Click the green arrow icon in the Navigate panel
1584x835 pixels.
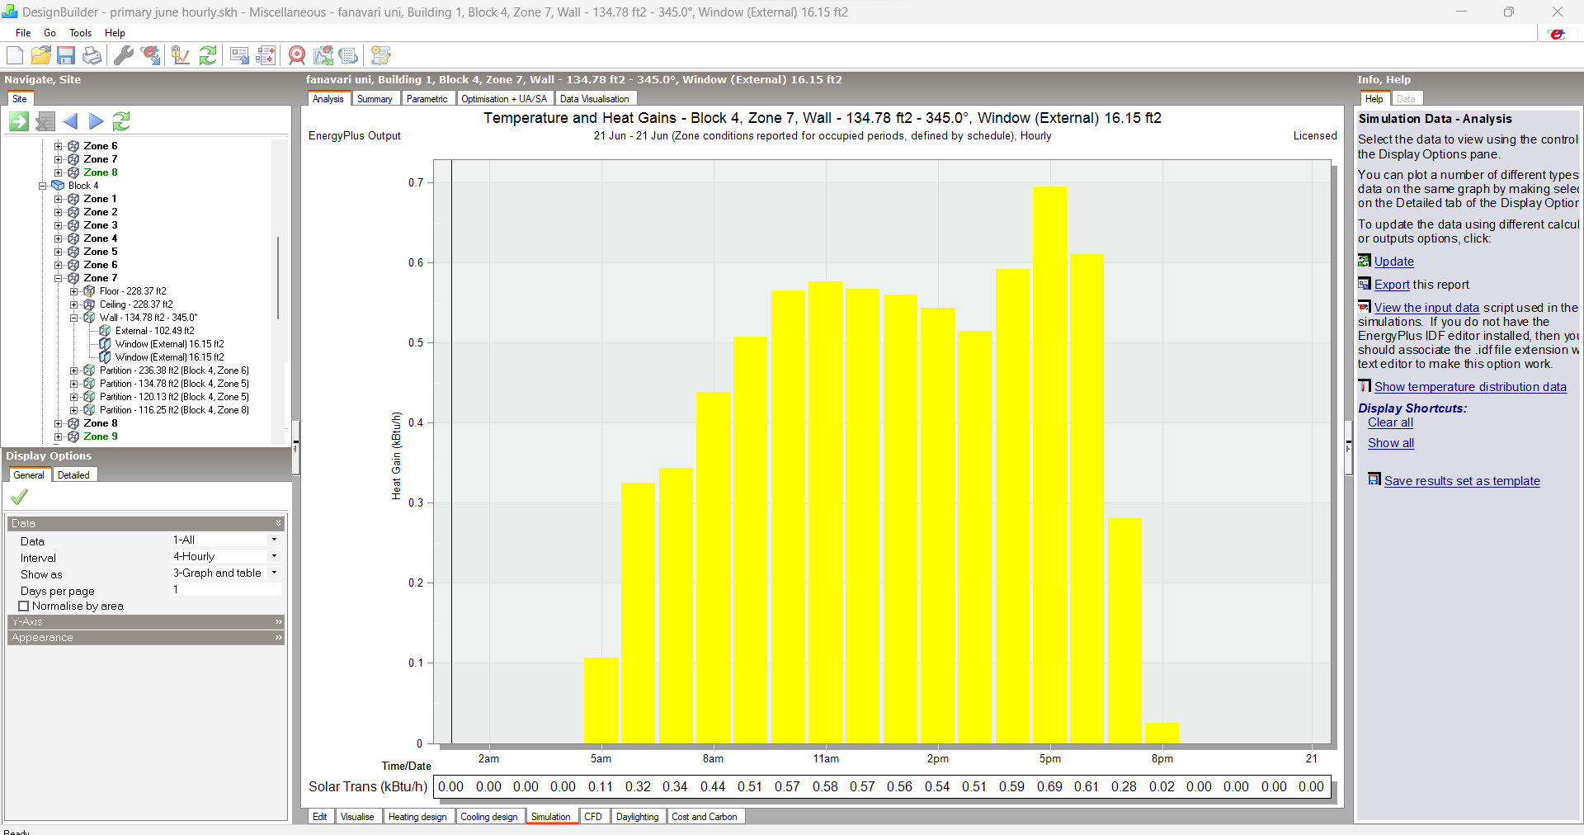pos(19,121)
